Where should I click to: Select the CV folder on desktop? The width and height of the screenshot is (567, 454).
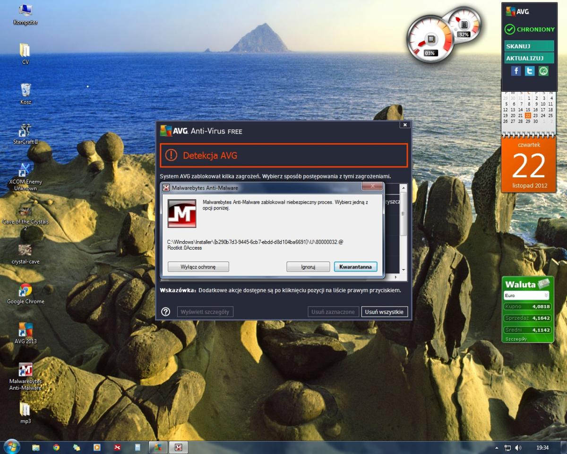(x=26, y=53)
